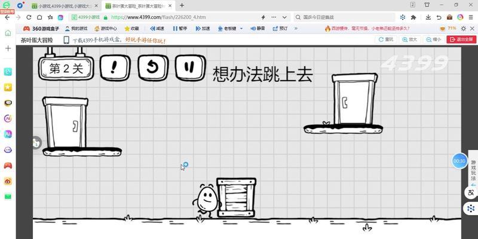Click the blue dotted icon left of extensions

pyautogui.click(x=403, y=17)
